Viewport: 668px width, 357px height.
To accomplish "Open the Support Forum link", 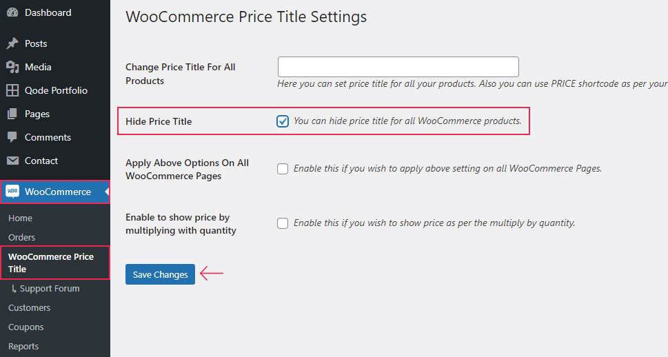I will 45,288.
